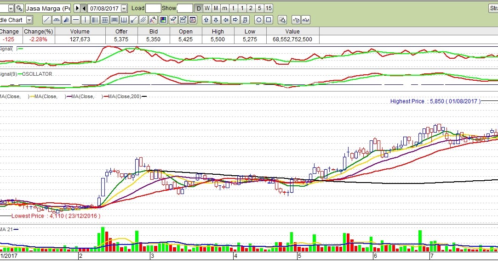Step chart date forward with play arrow
498x261 pixels.
(x=77, y=8)
